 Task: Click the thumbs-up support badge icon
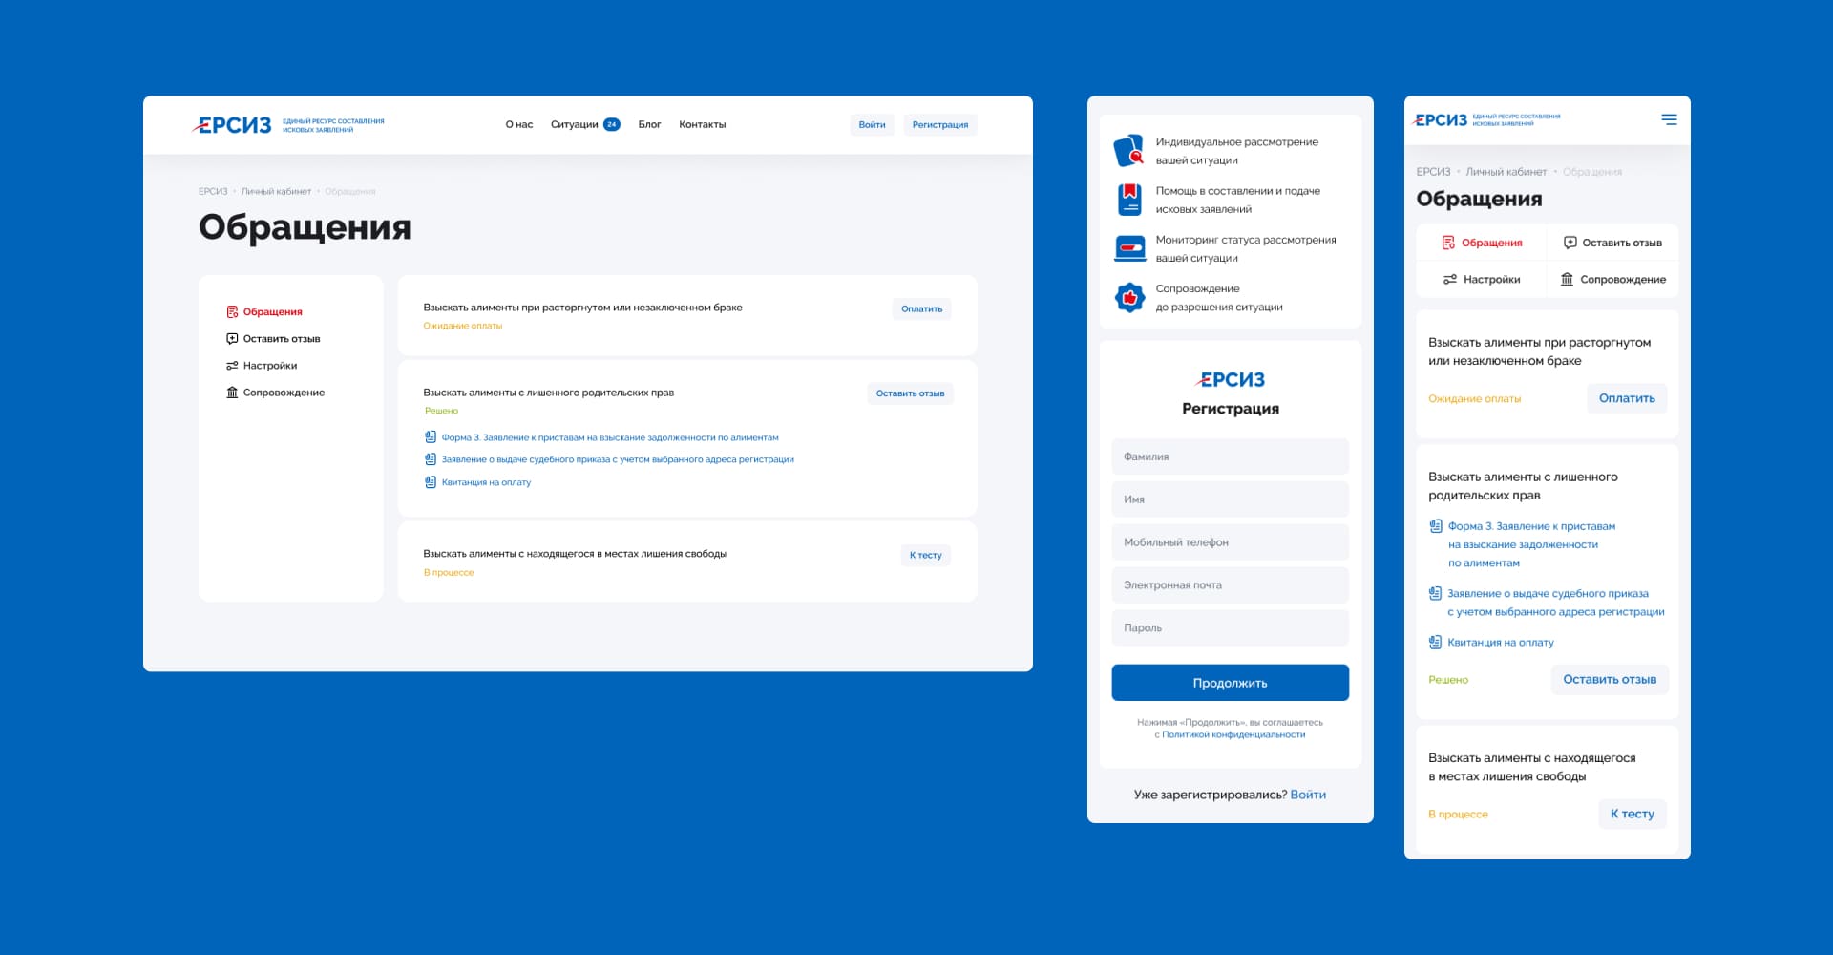(x=1129, y=298)
